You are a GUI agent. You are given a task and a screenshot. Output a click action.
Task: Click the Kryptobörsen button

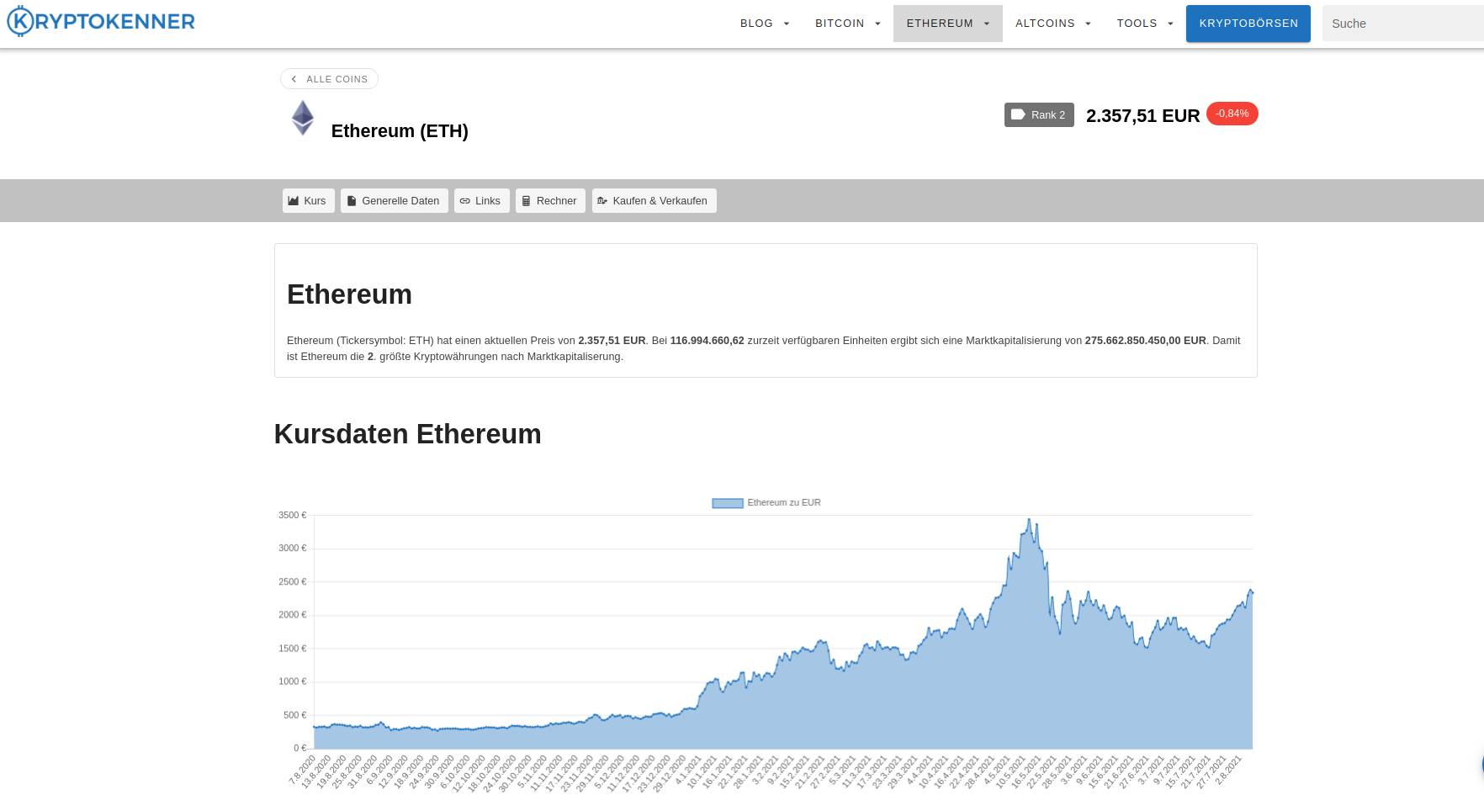1248,24
